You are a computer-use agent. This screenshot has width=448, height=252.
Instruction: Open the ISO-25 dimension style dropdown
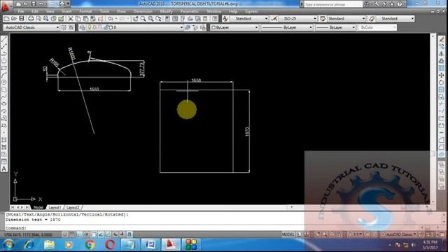(x=297, y=19)
